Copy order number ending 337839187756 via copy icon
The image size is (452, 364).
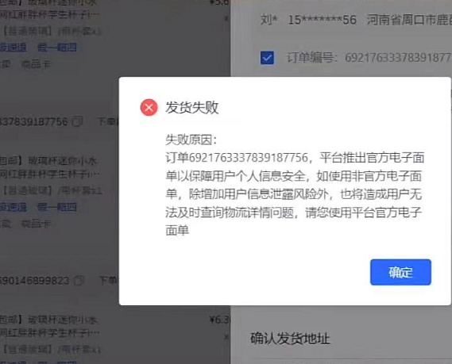(x=78, y=121)
